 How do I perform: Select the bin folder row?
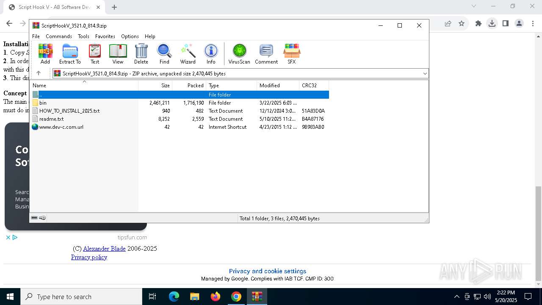pos(180,103)
